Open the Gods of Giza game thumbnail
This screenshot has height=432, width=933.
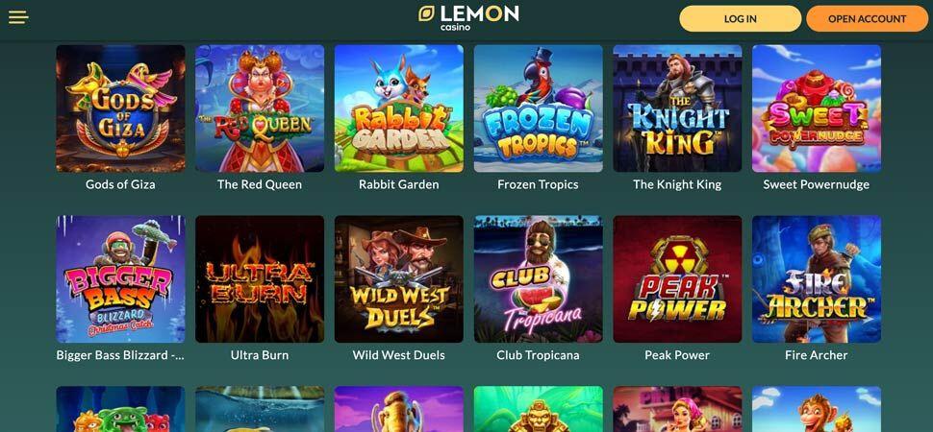[x=121, y=108]
